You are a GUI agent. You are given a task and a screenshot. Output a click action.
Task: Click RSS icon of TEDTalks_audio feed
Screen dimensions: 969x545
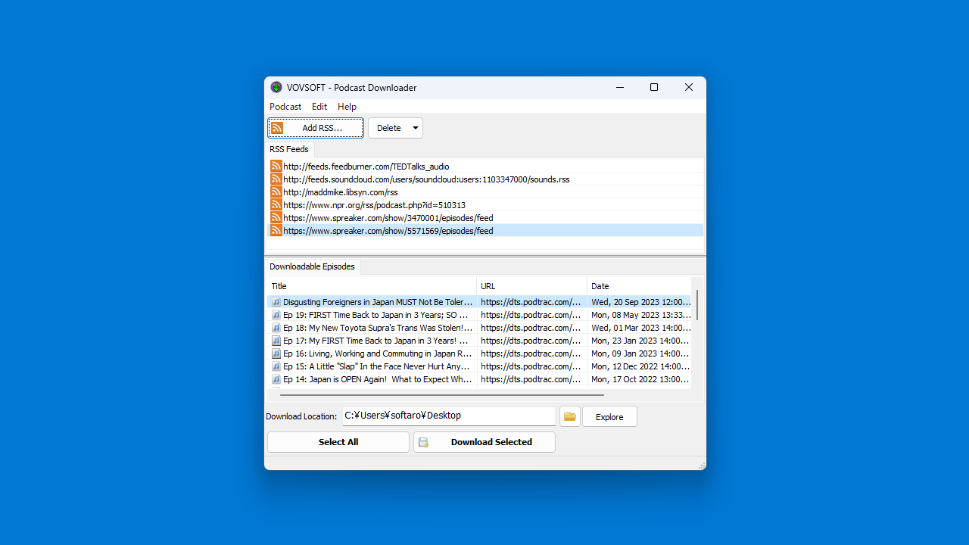click(x=276, y=166)
